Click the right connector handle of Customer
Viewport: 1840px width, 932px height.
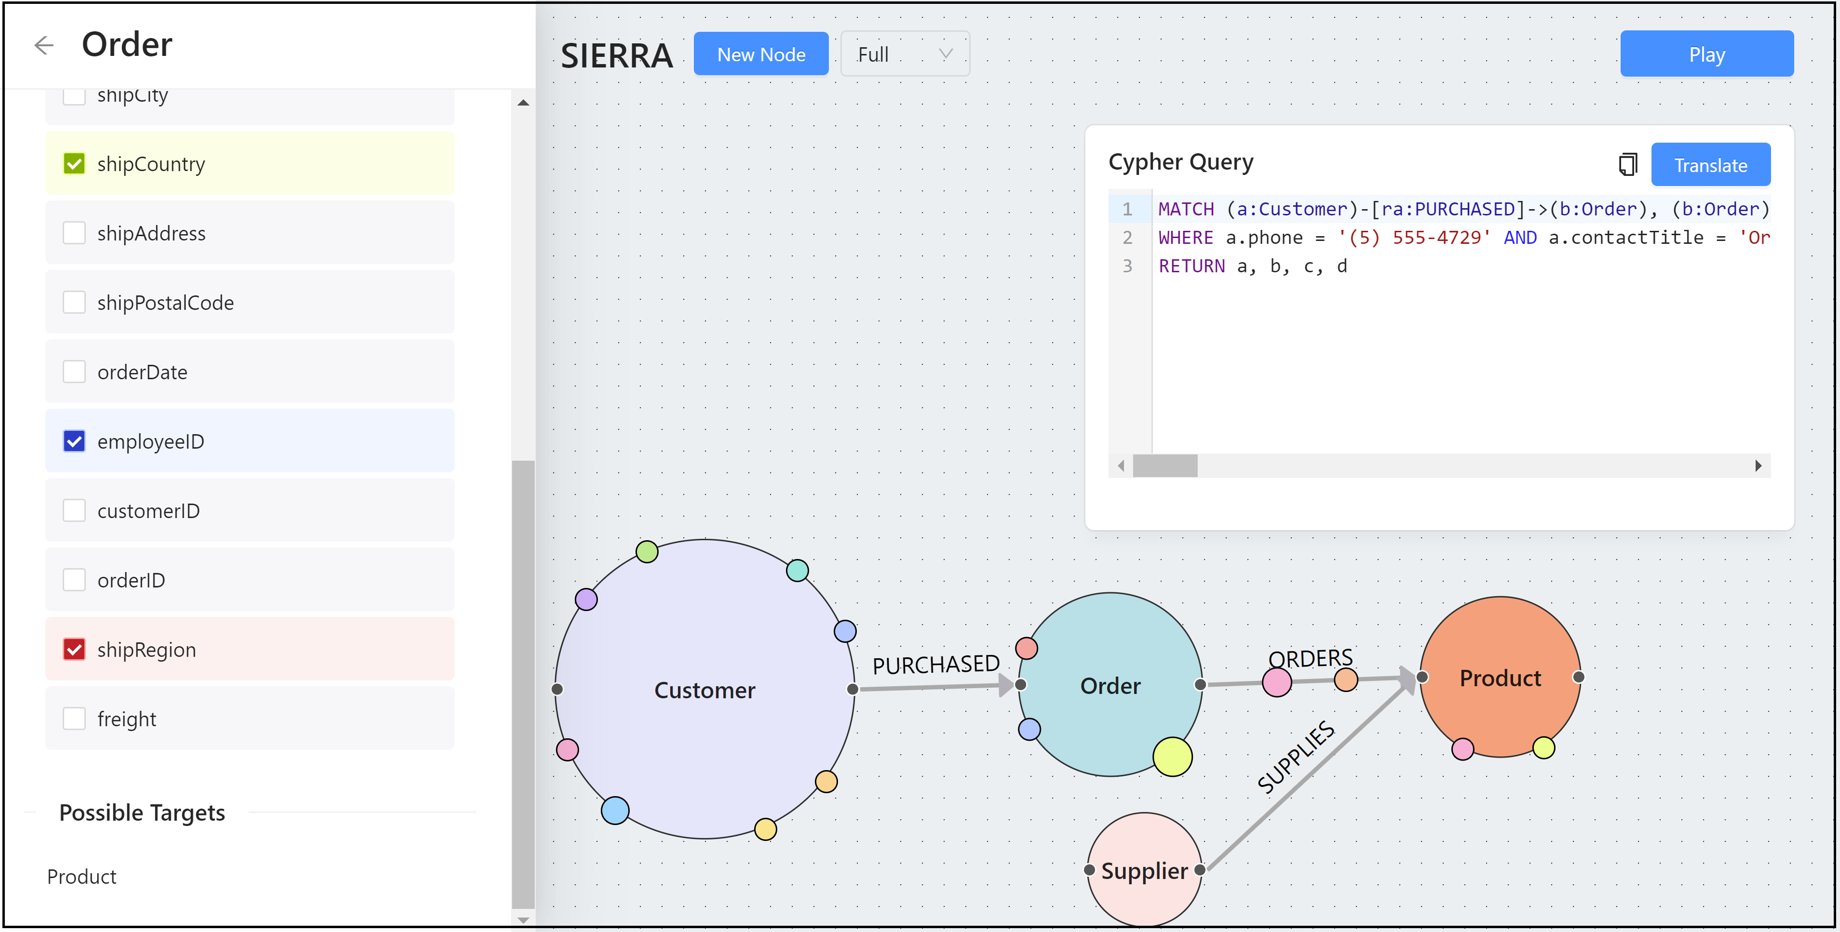click(x=852, y=689)
